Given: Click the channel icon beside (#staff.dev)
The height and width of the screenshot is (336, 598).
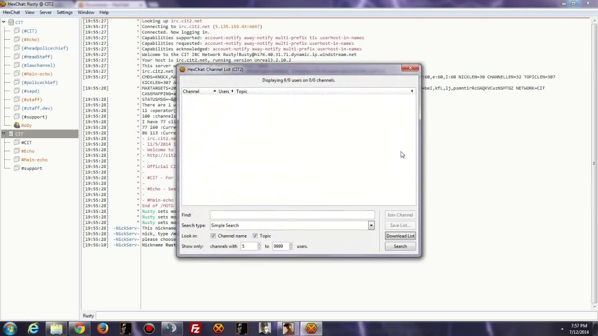Looking at the screenshot, I should [x=17, y=108].
